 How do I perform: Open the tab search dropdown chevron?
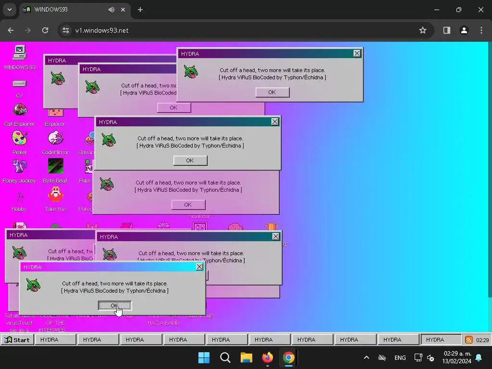point(10,10)
